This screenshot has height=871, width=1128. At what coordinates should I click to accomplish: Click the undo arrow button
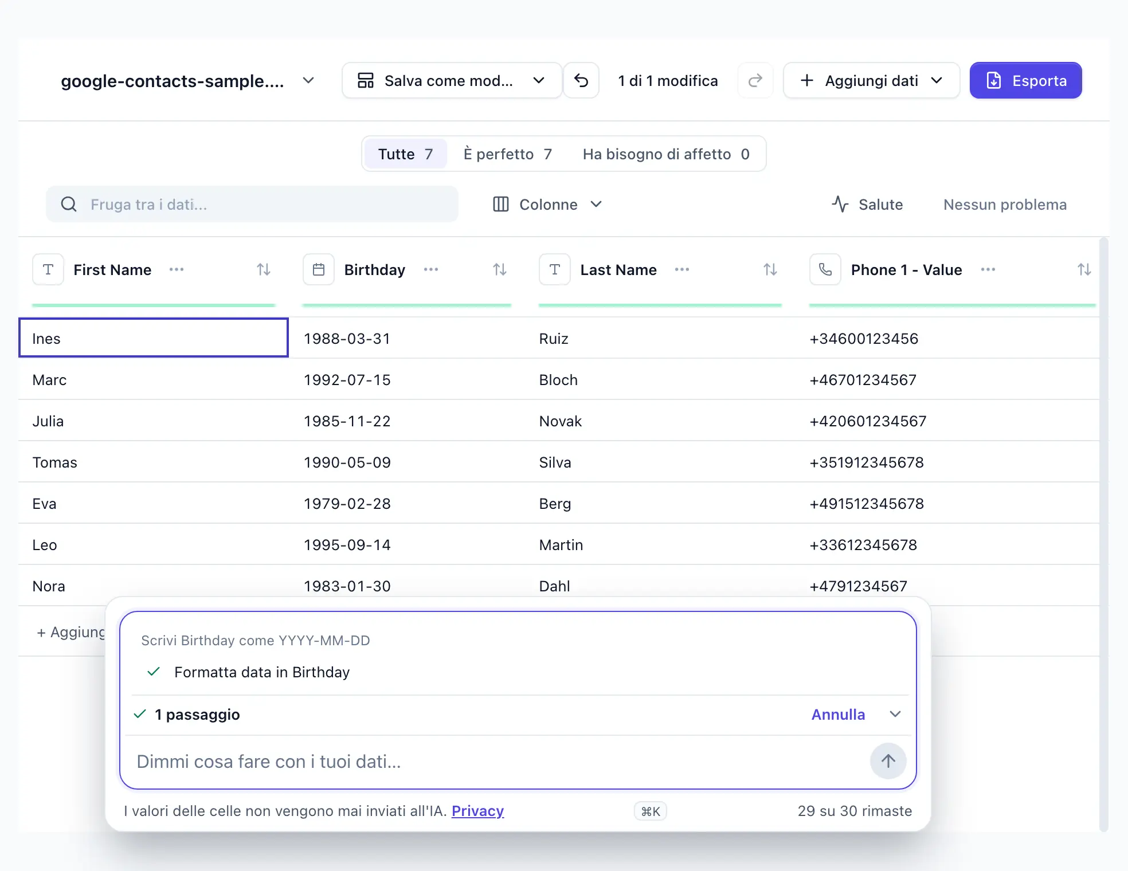(581, 80)
